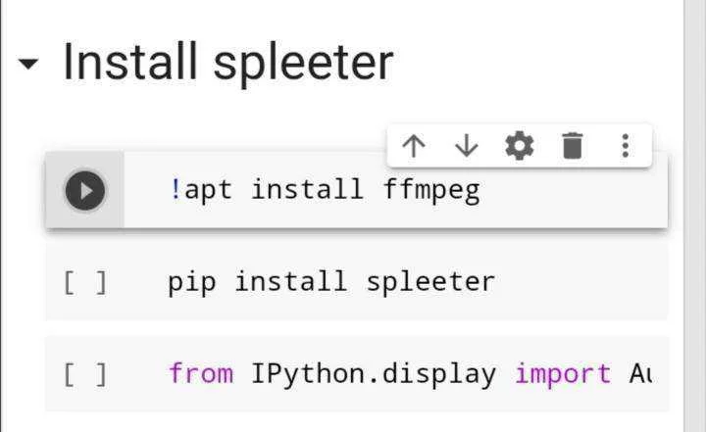The width and height of the screenshot is (706, 432).
Task: Open cell settings gear icon
Action: tap(519, 146)
